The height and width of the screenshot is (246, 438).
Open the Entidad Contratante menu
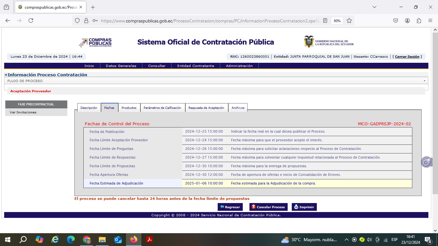(x=196, y=66)
